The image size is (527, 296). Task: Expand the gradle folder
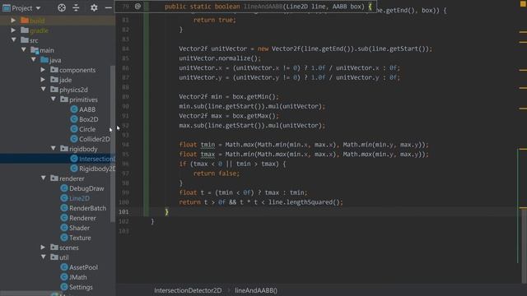(x=13, y=30)
